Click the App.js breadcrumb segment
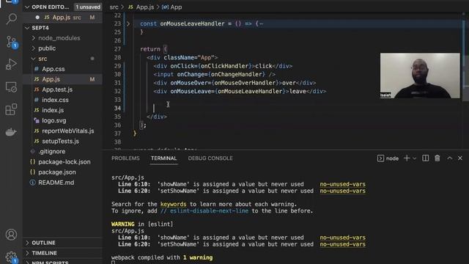 pos(141,7)
